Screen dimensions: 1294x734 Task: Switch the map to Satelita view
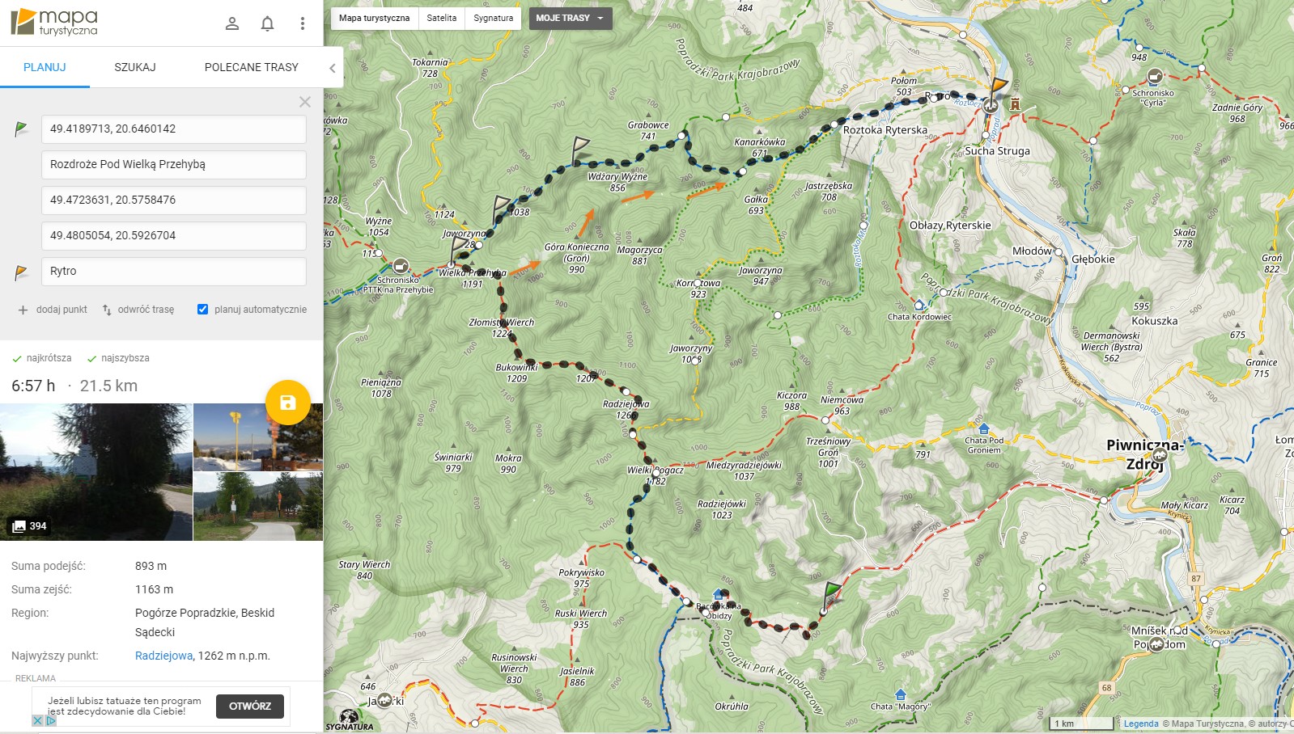click(442, 18)
